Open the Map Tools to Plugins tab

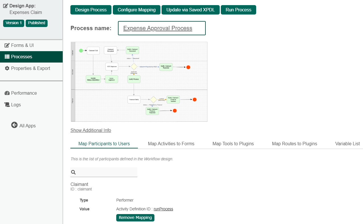[x=233, y=144]
